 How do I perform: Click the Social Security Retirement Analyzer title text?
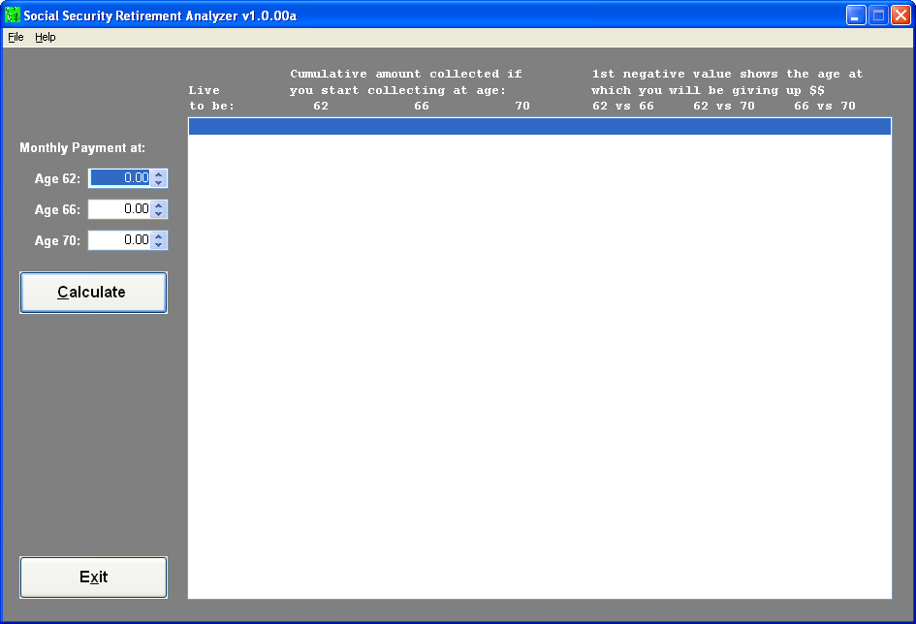[160, 16]
